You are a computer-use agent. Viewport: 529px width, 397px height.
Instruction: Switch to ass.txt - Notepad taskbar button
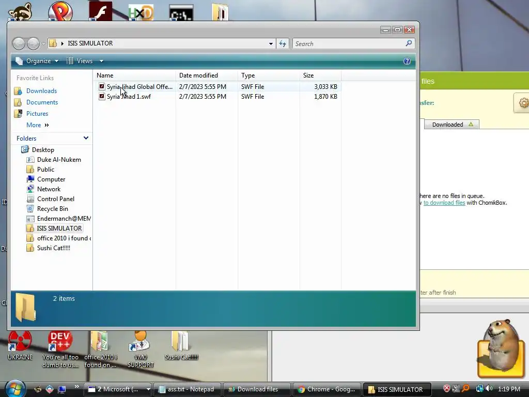(x=186, y=389)
